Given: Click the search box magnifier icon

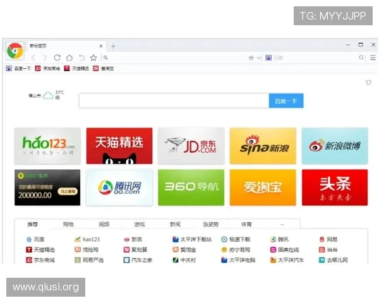Looking at the screenshot, I should pyautogui.click(x=361, y=57).
